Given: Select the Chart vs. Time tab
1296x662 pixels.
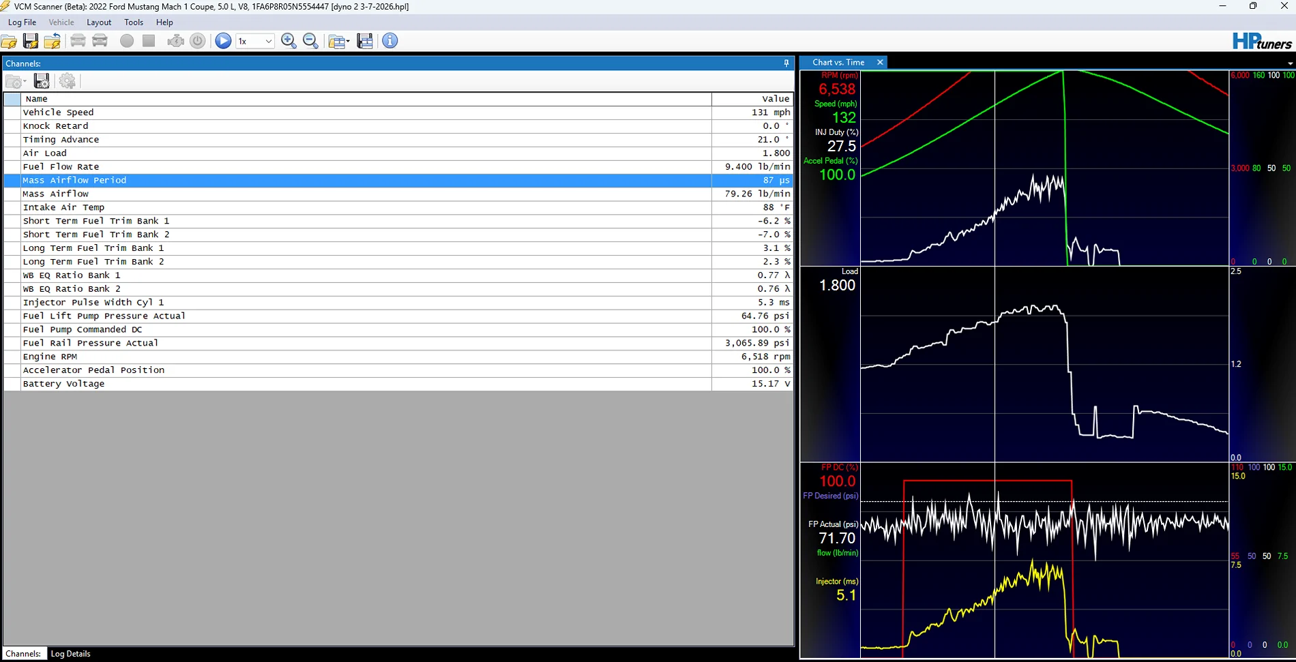Looking at the screenshot, I should [x=838, y=62].
